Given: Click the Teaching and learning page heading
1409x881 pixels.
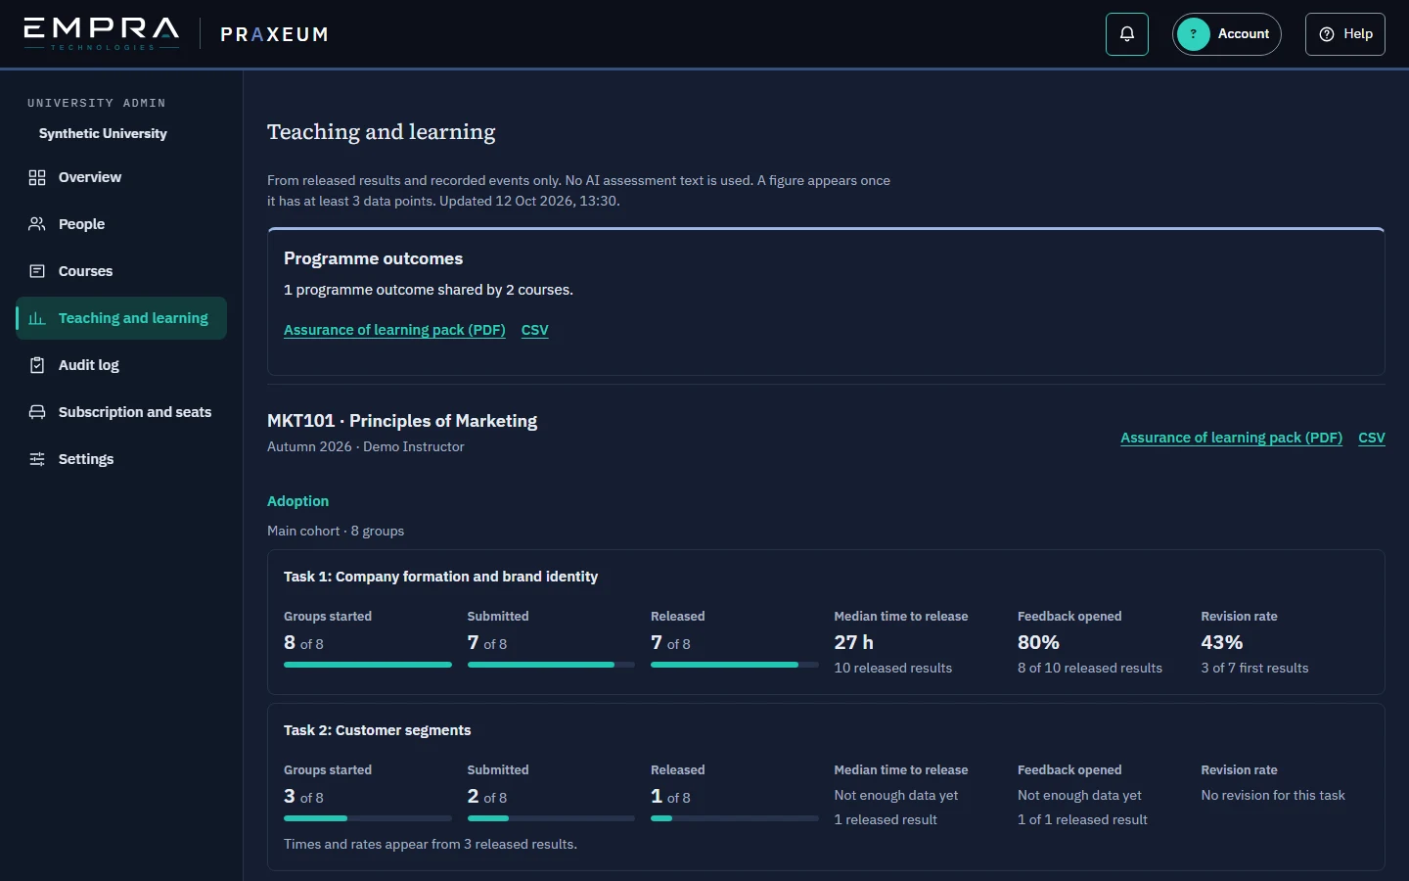Looking at the screenshot, I should [382, 132].
